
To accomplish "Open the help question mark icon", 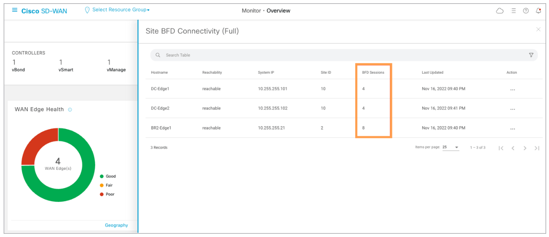I will coord(526,11).
